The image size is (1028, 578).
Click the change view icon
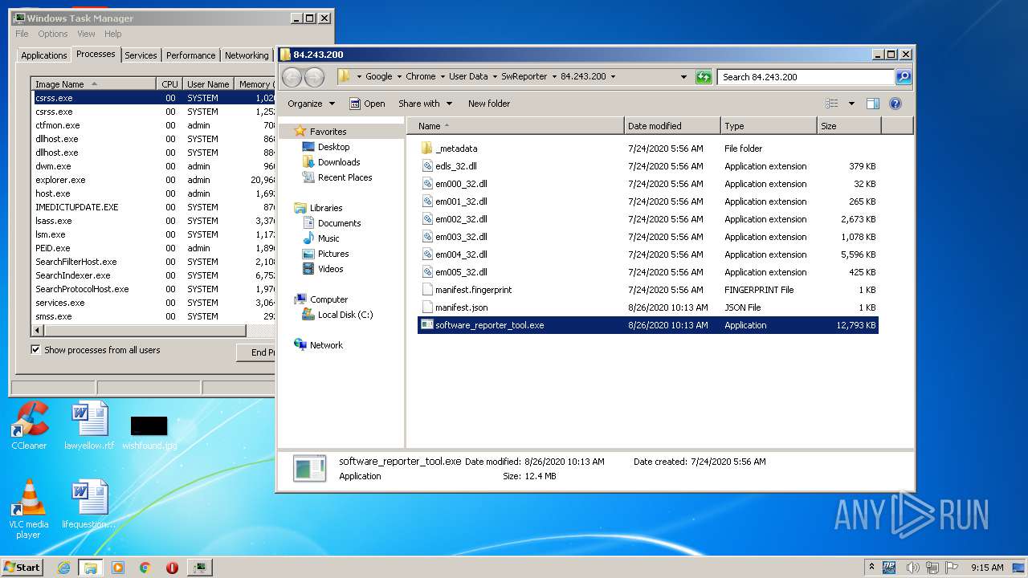tap(832, 104)
